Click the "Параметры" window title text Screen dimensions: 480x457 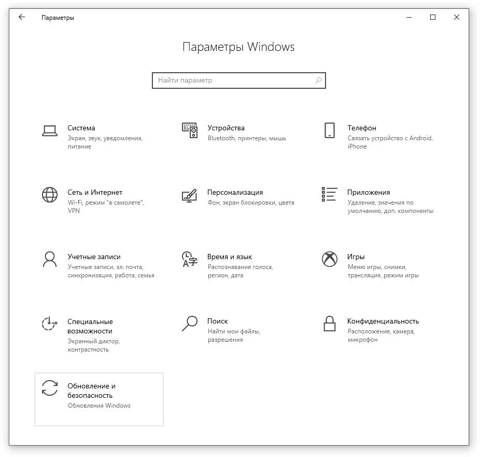click(58, 18)
